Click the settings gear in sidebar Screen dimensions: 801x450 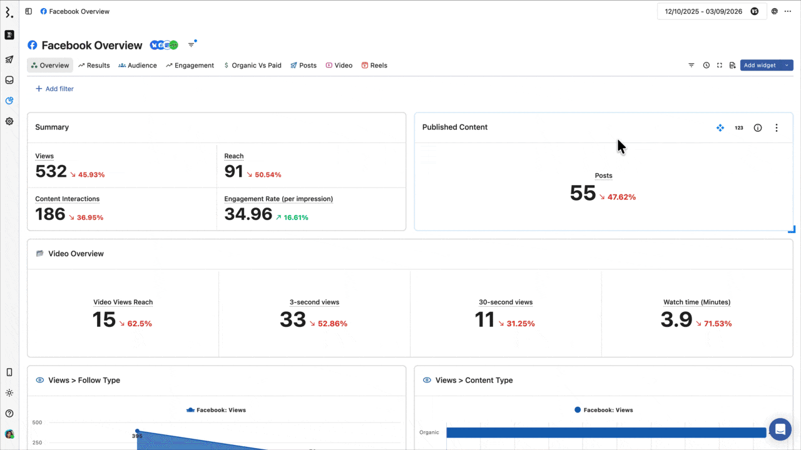[x=9, y=121]
